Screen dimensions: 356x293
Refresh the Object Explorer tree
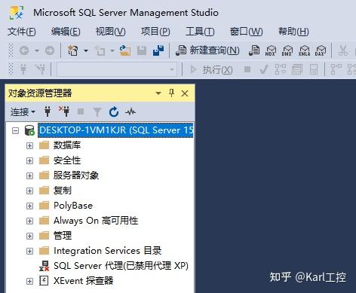pyautogui.click(x=114, y=111)
